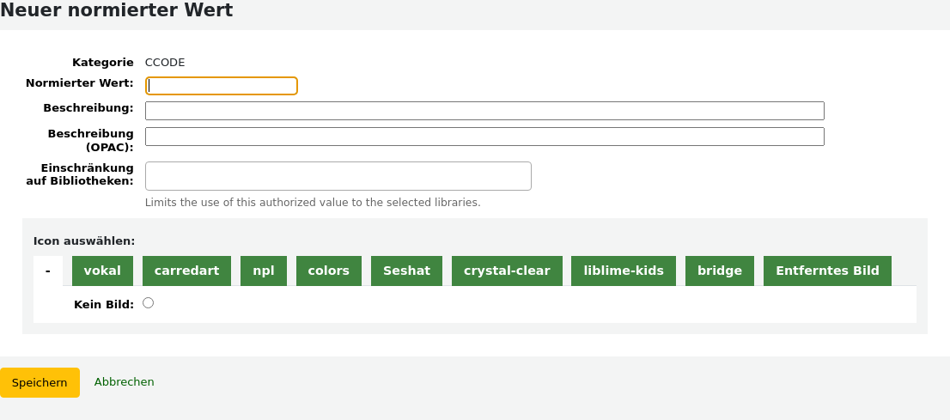Open the npl icon tab
This screenshot has height=420, width=950.
coord(264,271)
